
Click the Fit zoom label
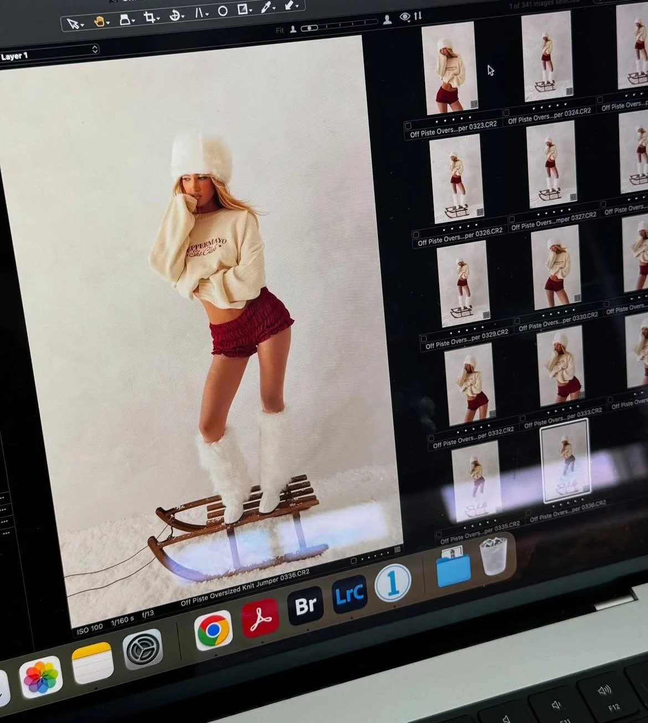[280, 30]
